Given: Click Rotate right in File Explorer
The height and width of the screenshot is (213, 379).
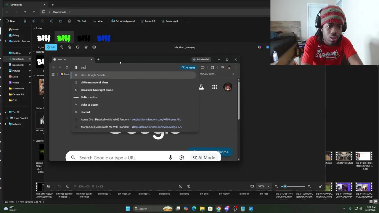Looking at the screenshot, I should [x=170, y=21].
